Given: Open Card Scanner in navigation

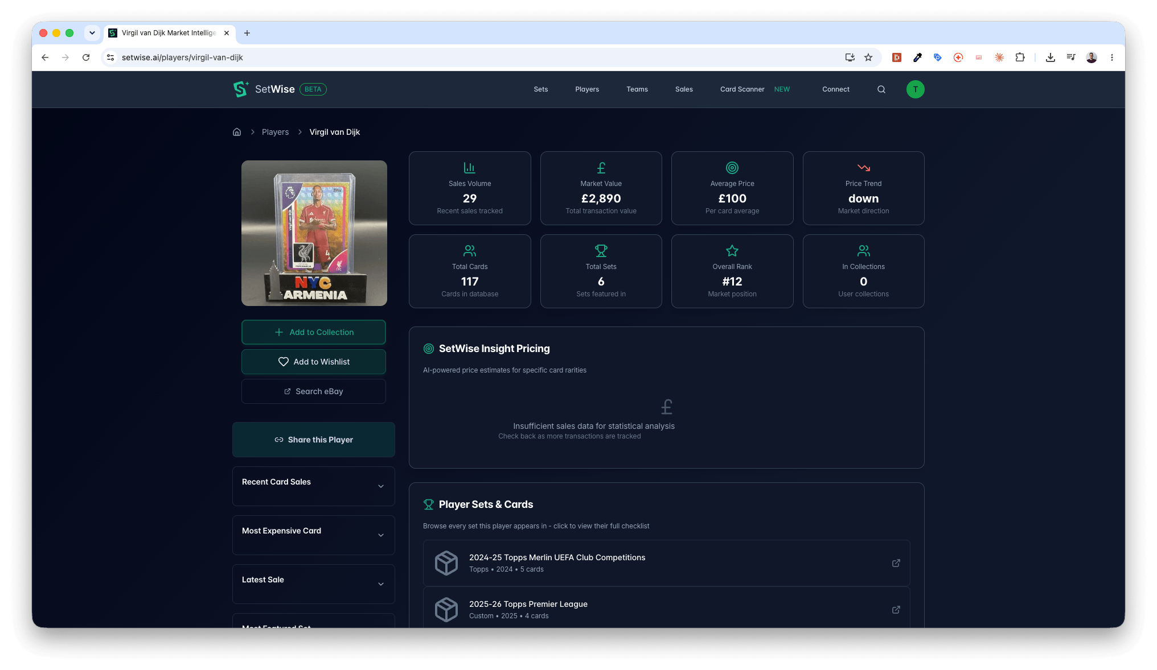Looking at the screenshot, I should [x=742, y=89].
